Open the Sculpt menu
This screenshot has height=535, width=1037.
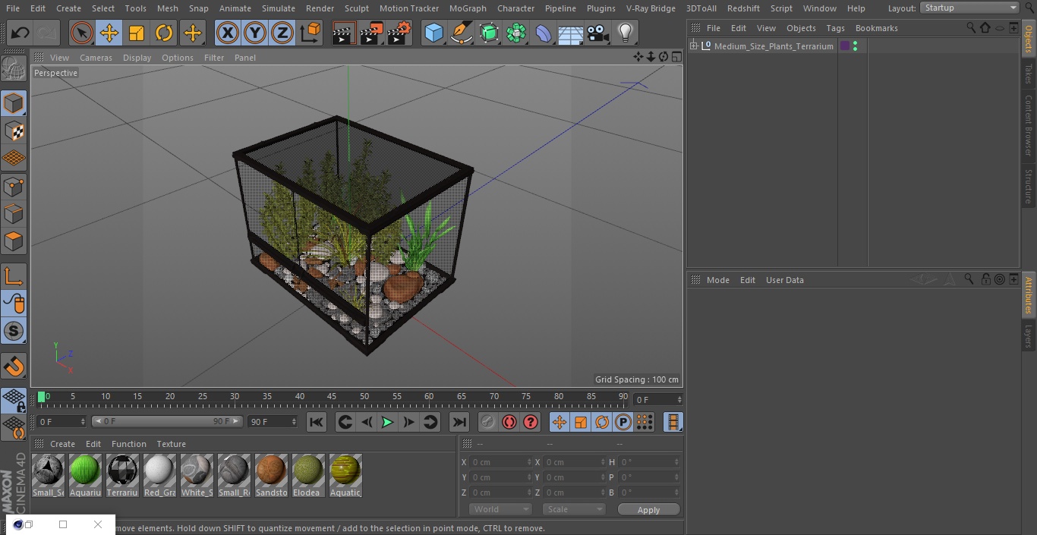[x=356, y=8]
